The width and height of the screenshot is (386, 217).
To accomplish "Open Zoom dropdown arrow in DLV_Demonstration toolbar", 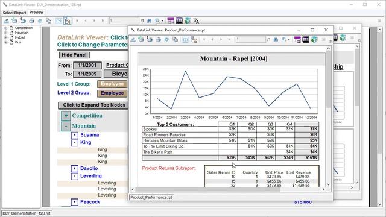I will coord(162,21).
